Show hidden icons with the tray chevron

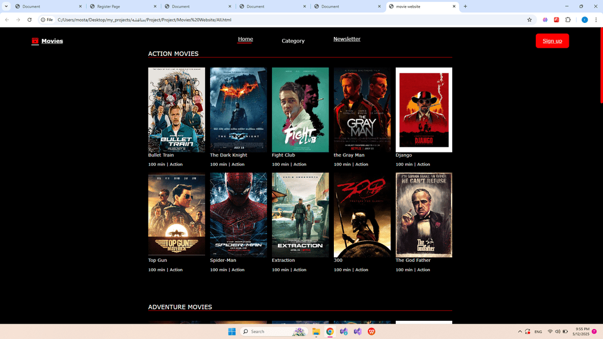click(520, 331)
